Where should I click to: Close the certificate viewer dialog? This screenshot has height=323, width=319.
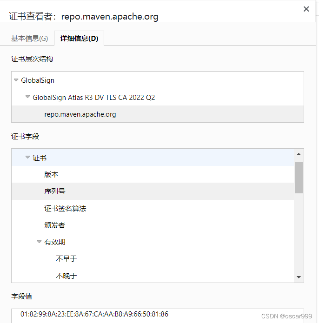click(306, 9)
